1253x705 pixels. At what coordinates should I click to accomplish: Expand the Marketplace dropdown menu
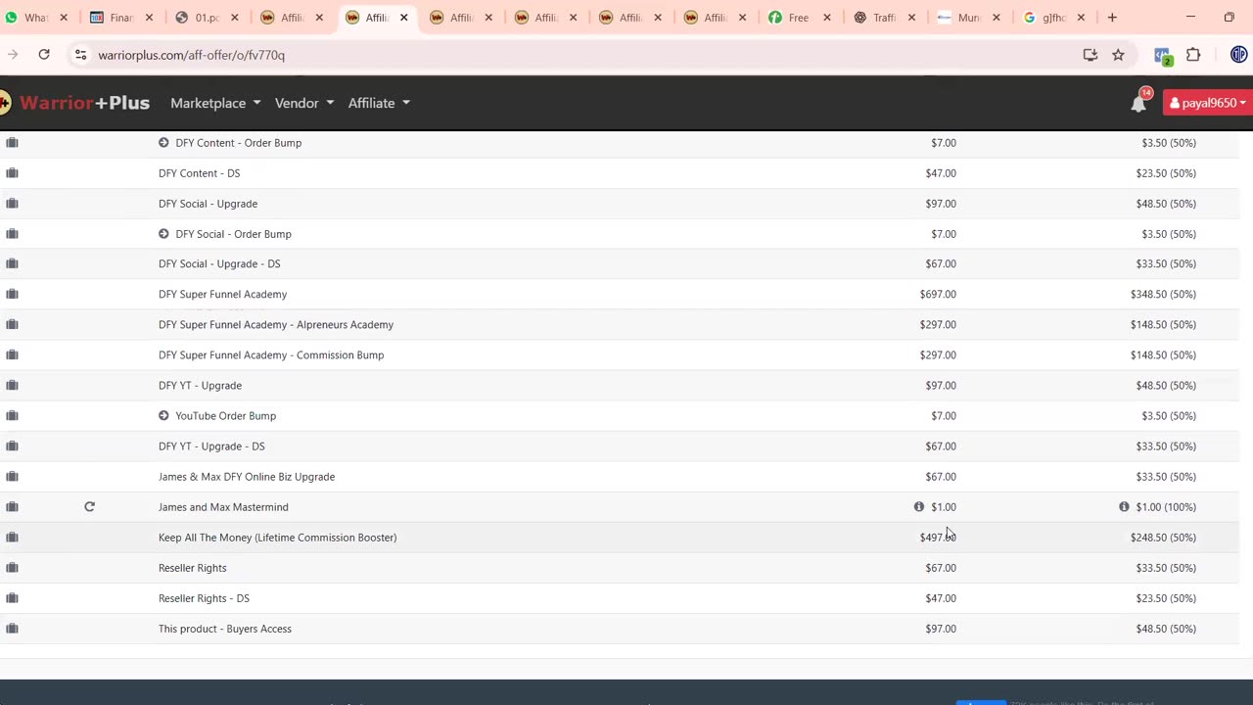coord(215,103)
